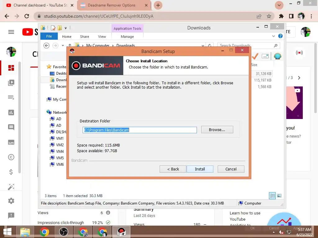Open OBS Studio from the taskbar
The image size is (318, 238).
pyautogui.click(x=63, y=232)
